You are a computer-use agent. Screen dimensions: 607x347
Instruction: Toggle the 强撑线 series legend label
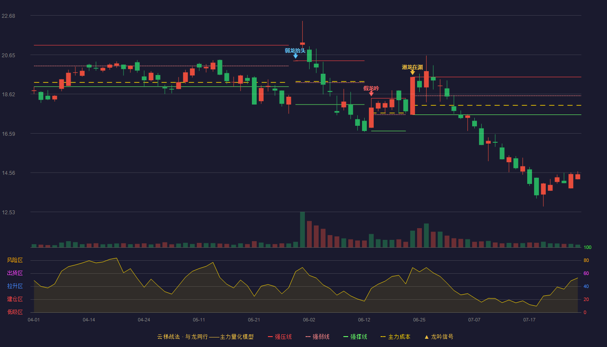click(x=359, y=337)
